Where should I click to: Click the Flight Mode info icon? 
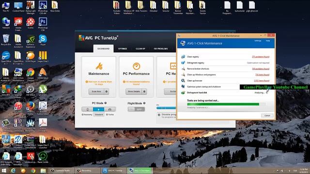(x=144, y=103)
